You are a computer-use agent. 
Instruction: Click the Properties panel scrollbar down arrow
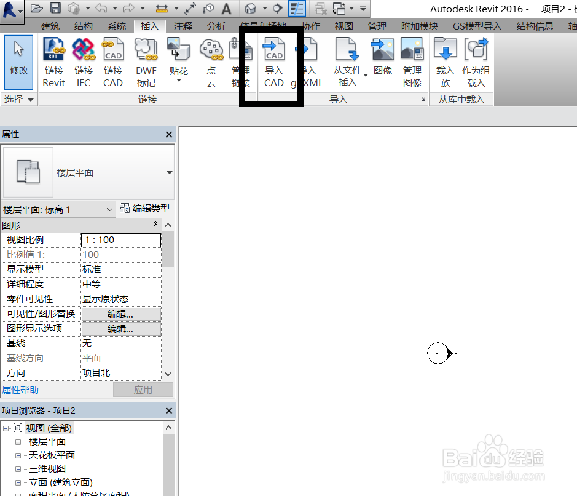coord(168,374)
